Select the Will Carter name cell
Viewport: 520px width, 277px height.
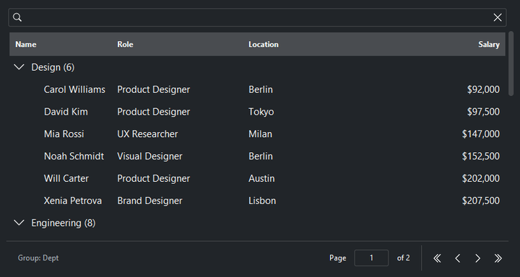[66, 178]
